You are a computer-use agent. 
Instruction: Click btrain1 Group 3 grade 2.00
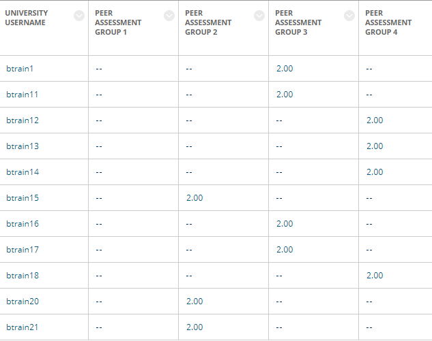coord(285,68)
